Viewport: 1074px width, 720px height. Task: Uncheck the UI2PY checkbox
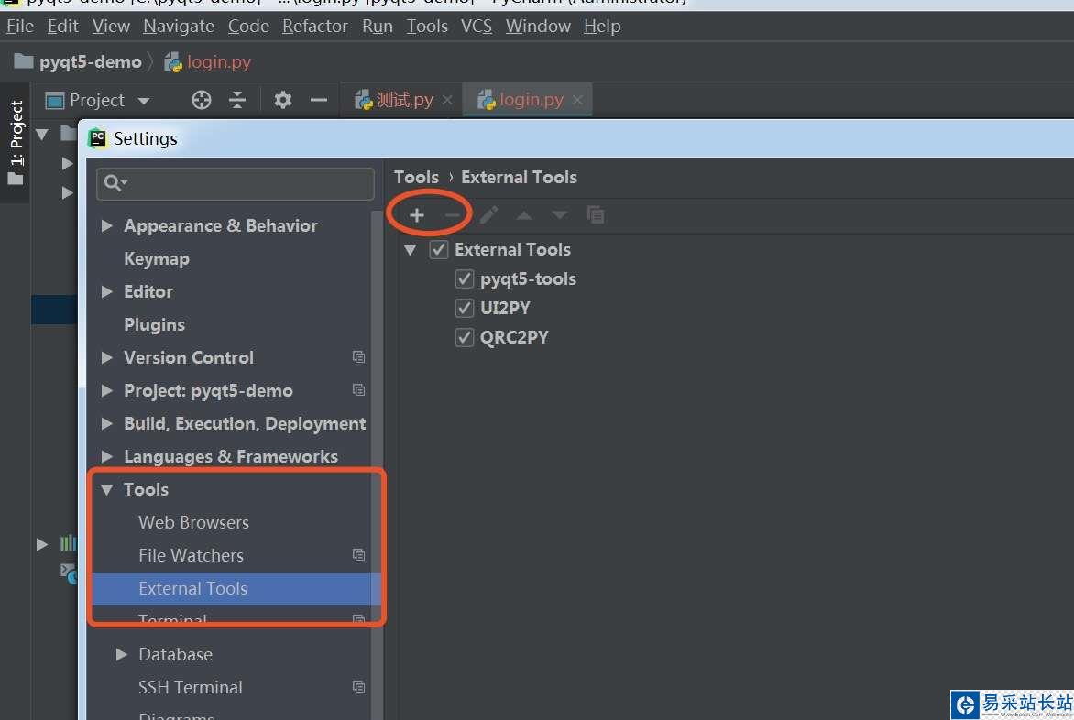coord(465,308)
